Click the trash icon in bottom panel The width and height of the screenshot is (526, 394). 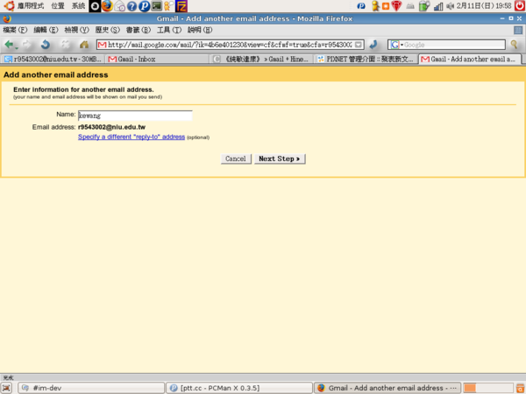click(x=520, y=388)
